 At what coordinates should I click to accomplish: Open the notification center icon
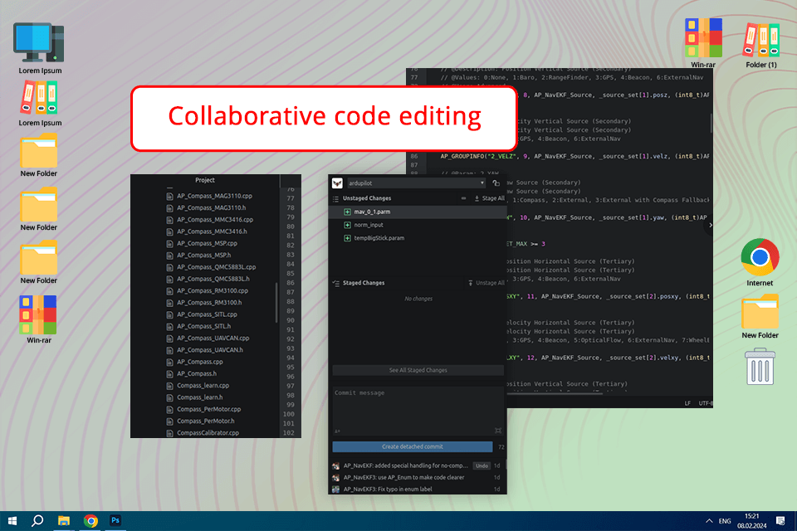pos(780,521)
